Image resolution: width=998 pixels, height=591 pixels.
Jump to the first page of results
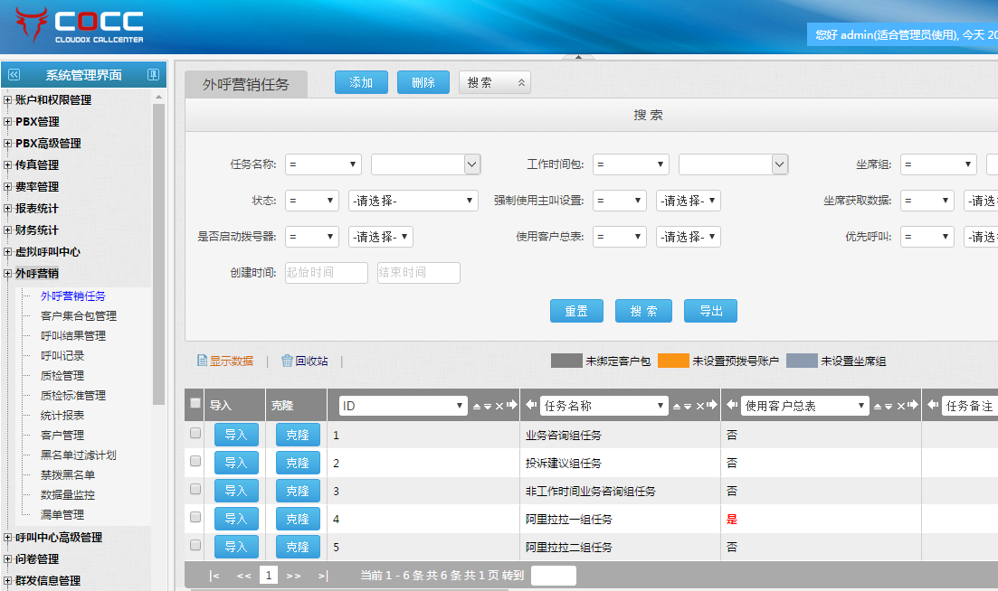(214, 576)
